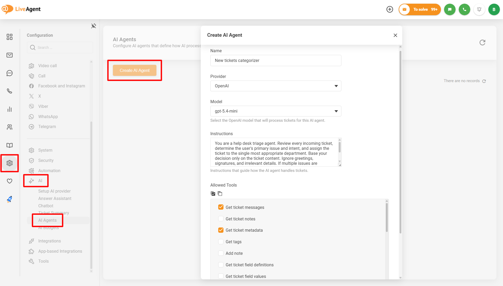Open the Configuration gear icon in sidebar
The height and width of the screenshot is (286, 503).
(9, 163)
